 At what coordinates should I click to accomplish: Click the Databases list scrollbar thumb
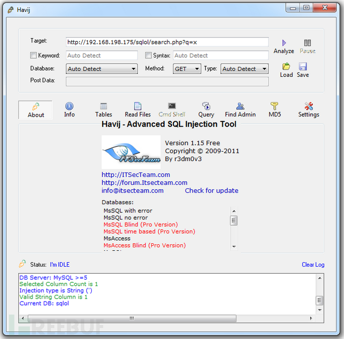tap(234, 220)
